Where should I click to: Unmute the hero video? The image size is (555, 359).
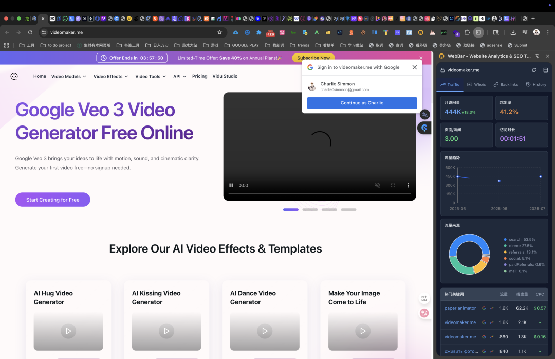[x=378, y=185]
